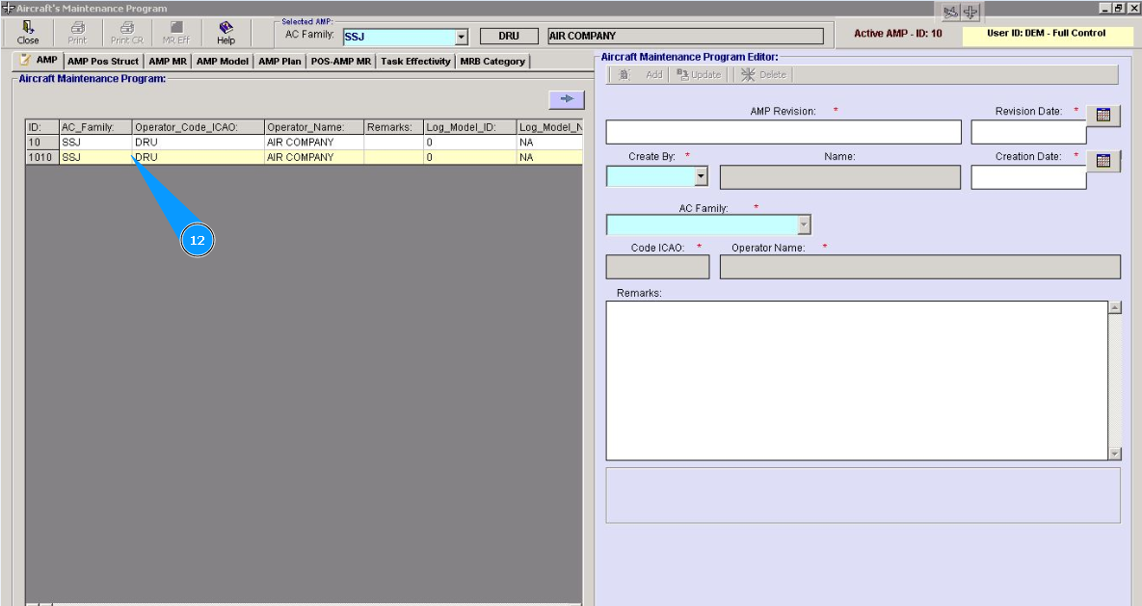Click the Print CR toolbar icon
Screen dimensions: 1142x606
click(126, 33)
